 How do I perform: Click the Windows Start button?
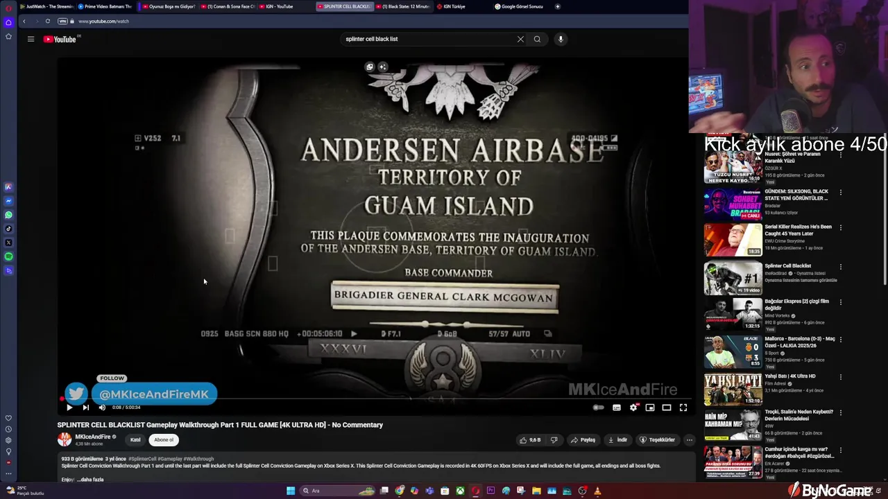coord(291,491)
